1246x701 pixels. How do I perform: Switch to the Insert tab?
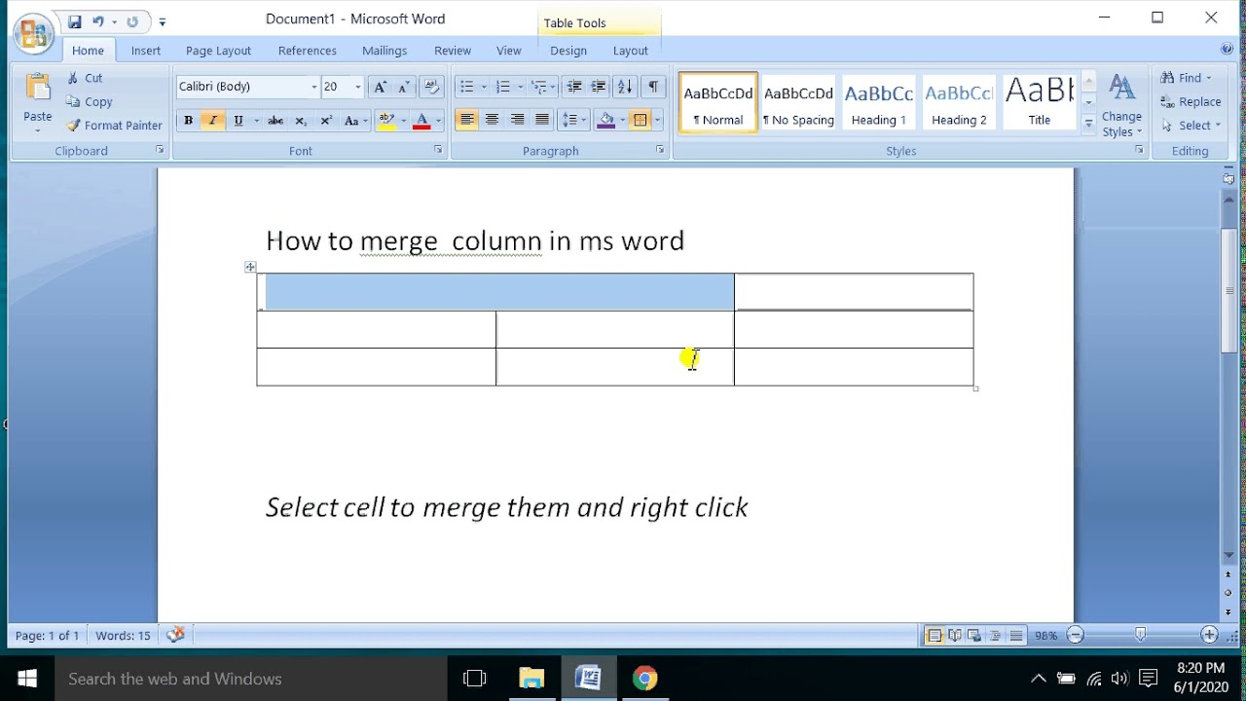[x=146, y=51]
